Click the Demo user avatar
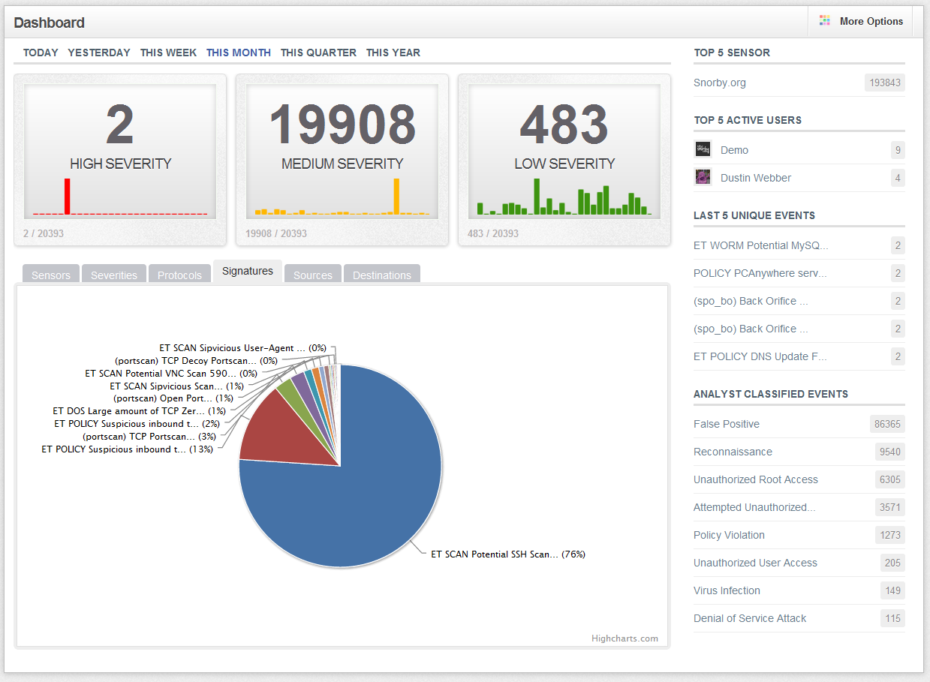Viewport: 930px width, 682px height. (703, 149)
